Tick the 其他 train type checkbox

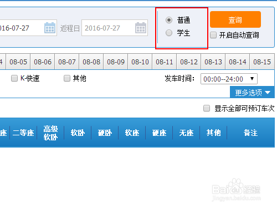tap(67, 78)
